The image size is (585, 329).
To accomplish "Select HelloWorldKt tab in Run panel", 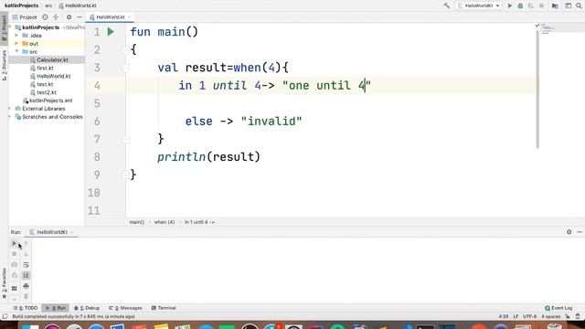I will pos(51,232).
